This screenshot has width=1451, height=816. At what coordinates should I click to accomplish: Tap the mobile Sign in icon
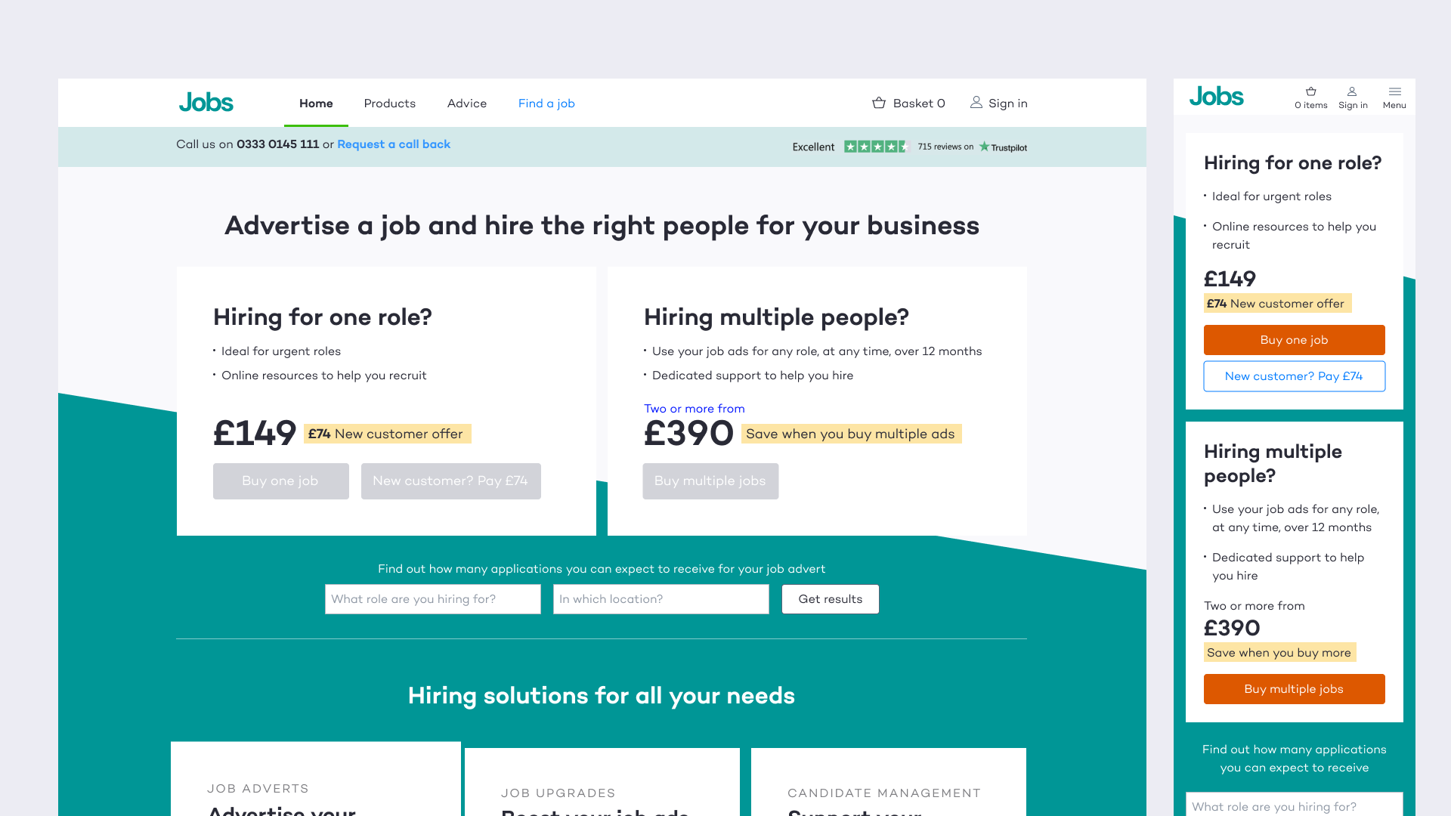coord(1352,97)
